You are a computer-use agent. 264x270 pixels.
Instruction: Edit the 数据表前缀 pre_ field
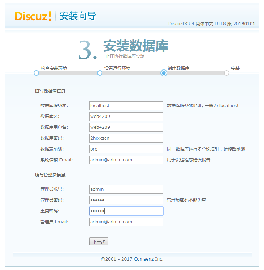coord(126,149)
